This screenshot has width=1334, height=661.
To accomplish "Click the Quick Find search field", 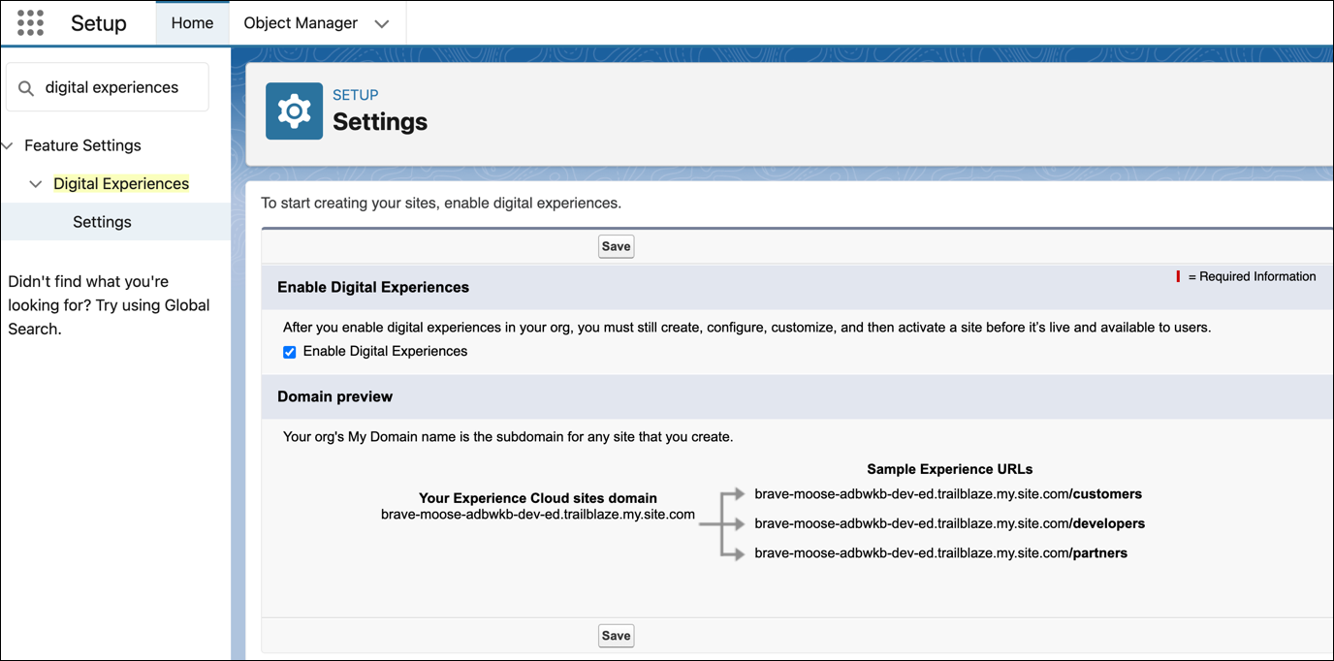I will tap(108, 87).
